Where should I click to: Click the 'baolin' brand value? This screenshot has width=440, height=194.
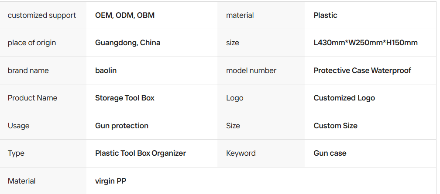[106, 70]
